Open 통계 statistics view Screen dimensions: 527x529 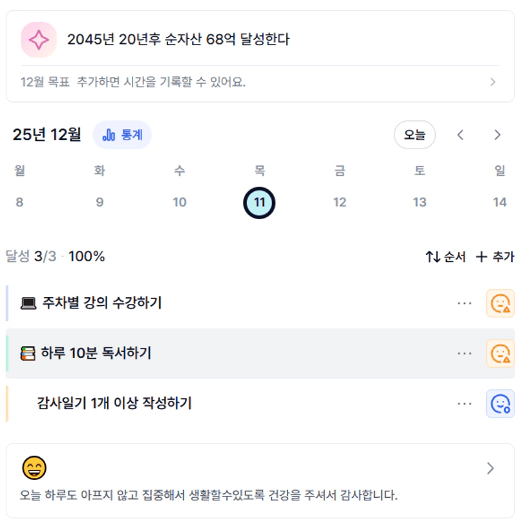(x=122, y=135)
